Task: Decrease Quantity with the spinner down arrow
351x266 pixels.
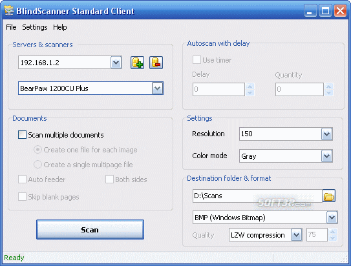Action: [329, 92]
